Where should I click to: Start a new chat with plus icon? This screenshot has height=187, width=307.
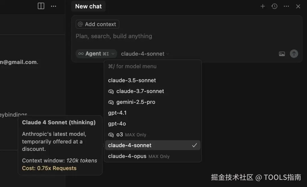point(263,6)
